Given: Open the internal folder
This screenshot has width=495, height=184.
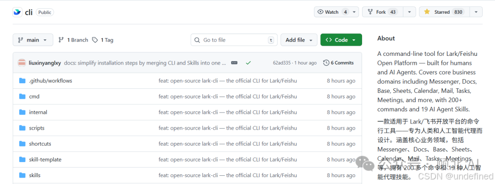Looking at the screenshot, I should 38,112.
